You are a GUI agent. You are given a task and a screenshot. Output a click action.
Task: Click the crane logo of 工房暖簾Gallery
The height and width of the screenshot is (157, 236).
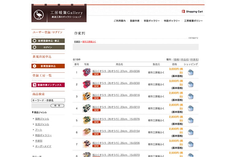coord(39,15)
